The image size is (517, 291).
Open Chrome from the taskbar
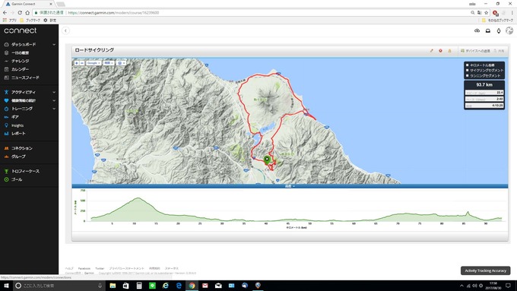[192, 286]
